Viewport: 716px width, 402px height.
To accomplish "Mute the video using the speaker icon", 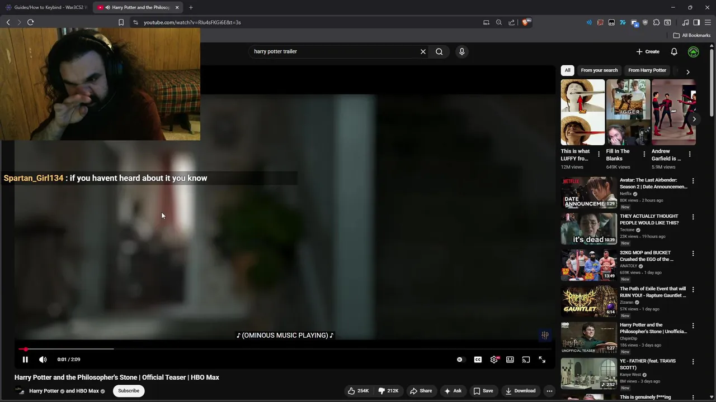I will (x=43, y=360).
